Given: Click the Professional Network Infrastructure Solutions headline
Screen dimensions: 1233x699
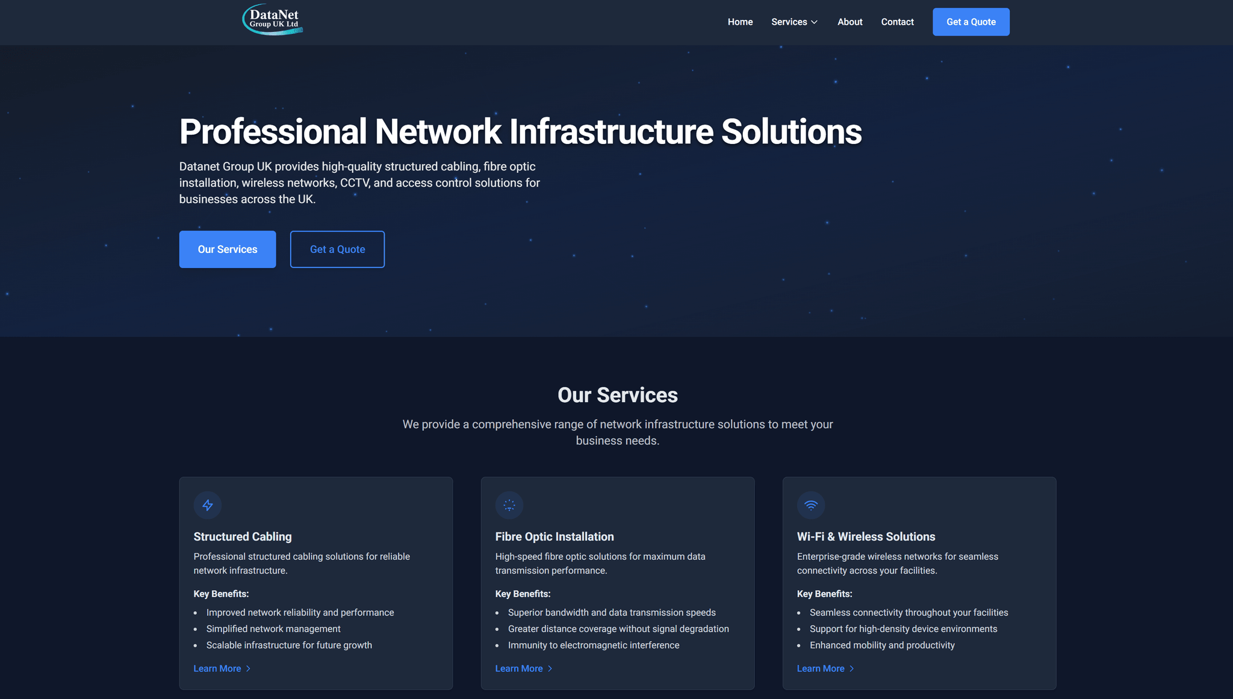Looking at the screenshot, I should [x=520, y=131].
